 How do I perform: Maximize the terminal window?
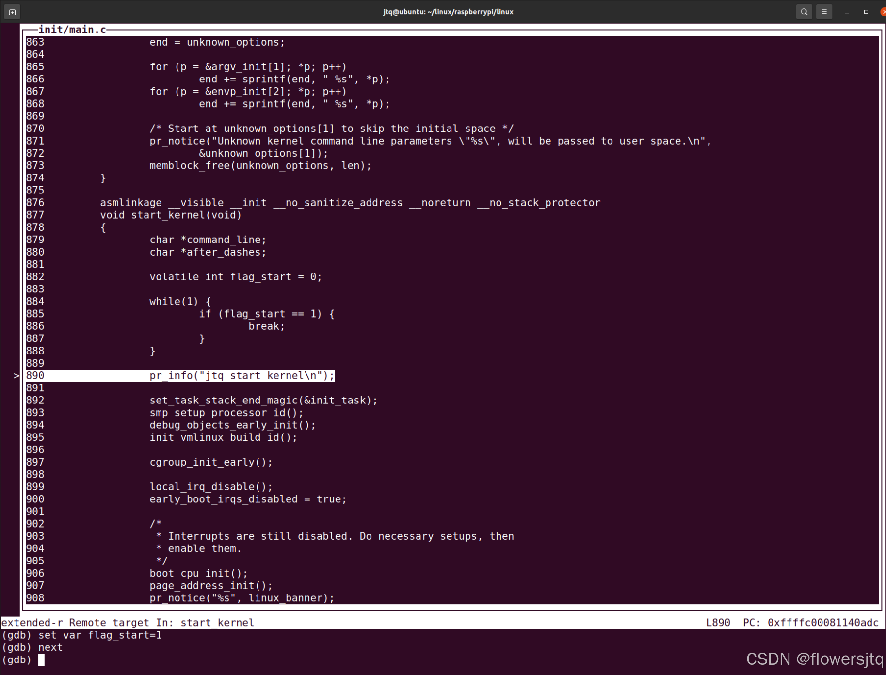coord(866,12)
